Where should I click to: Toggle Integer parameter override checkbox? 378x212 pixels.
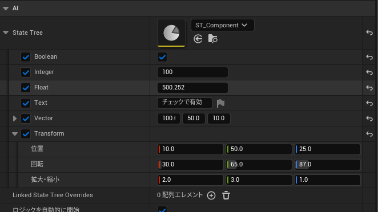click(x=26, y=72)
